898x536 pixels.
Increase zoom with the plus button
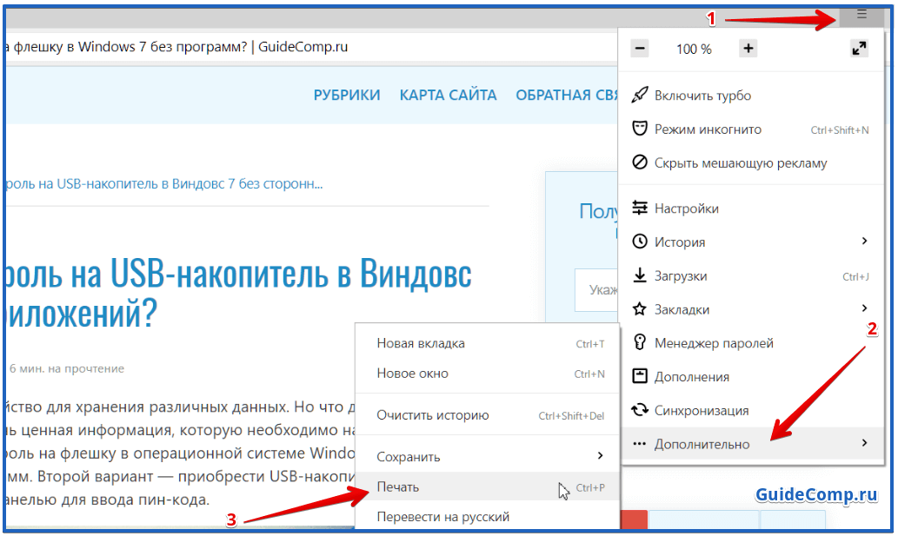[748, 49]
